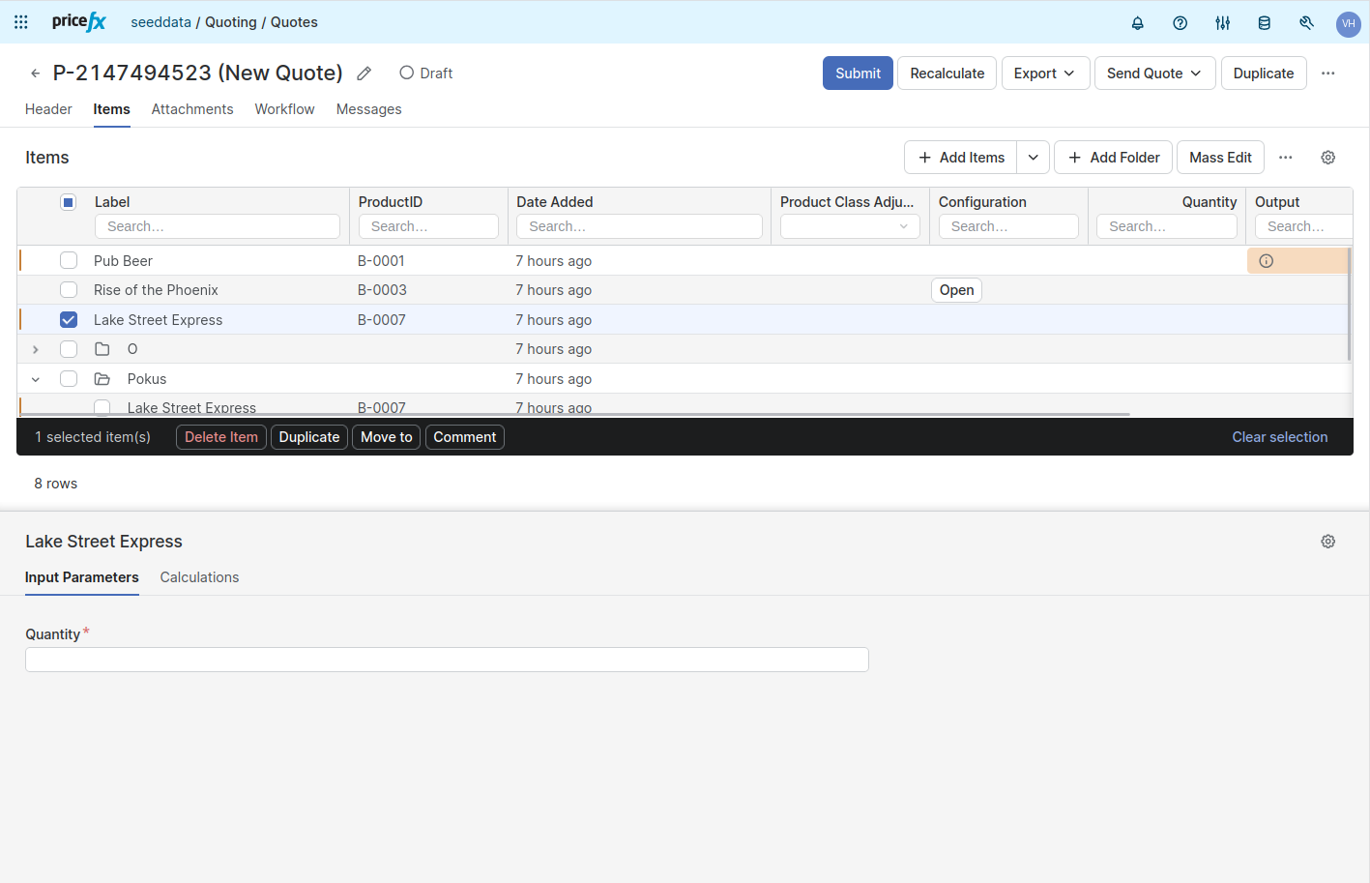
Task: Collapse the Pokus folder
Action: click(36, 379)
